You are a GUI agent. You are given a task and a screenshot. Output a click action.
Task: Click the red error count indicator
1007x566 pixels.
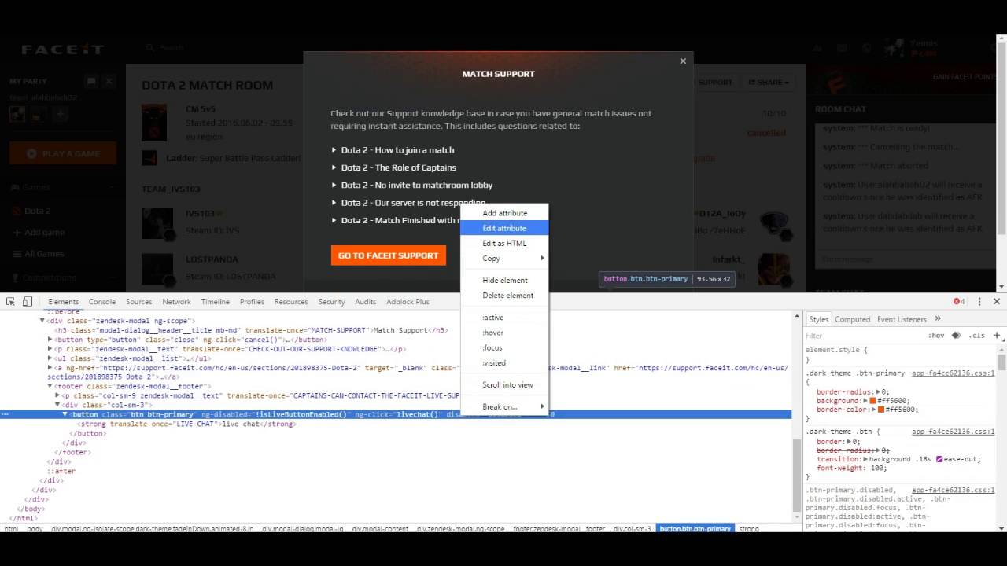(x=959, y=302)
